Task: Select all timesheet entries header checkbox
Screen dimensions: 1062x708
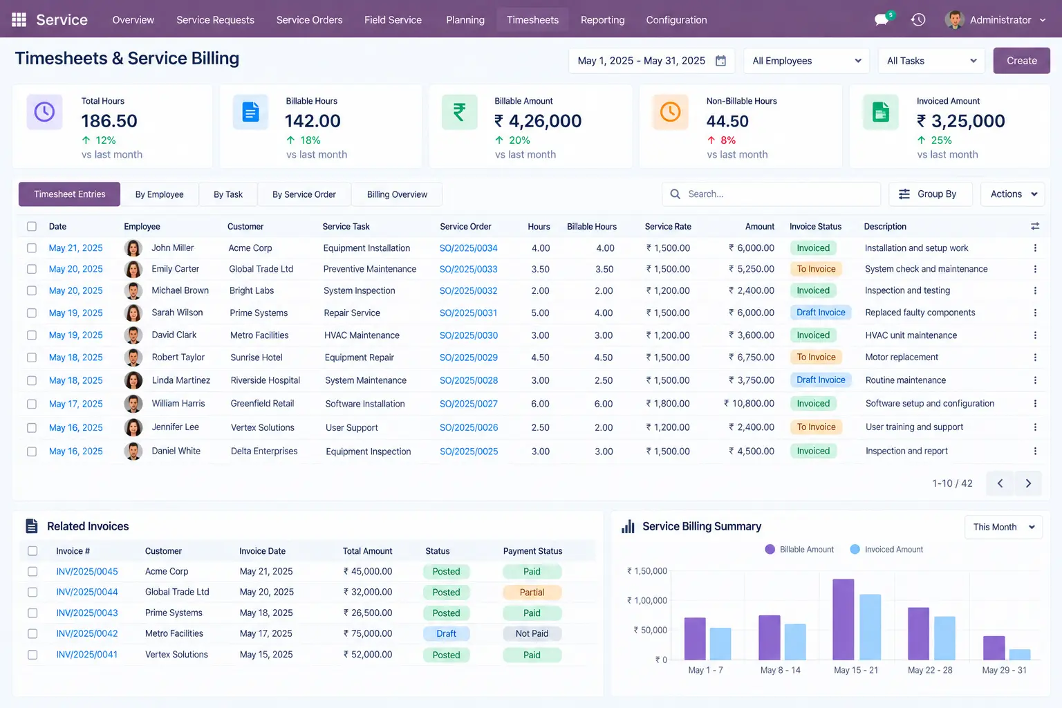Action: (x=32, y=226)
